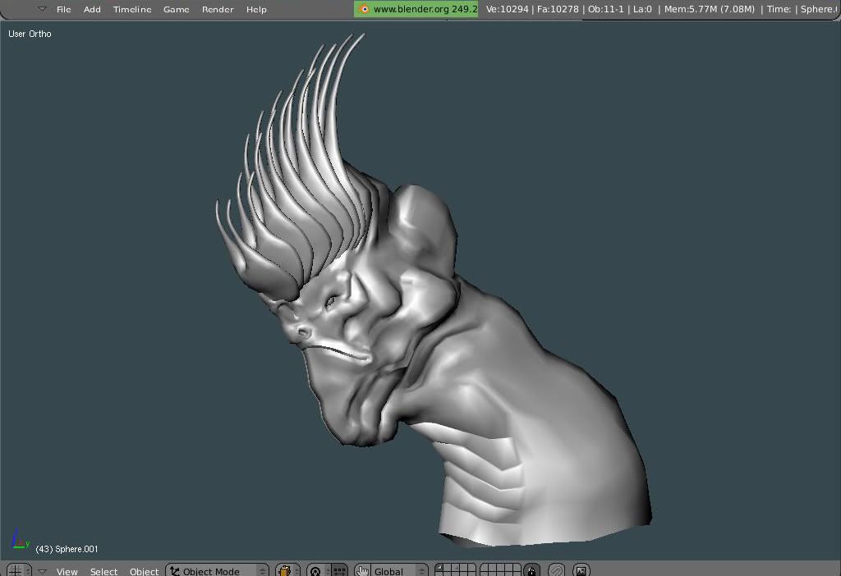This screenshot has height=576, width=841.
Task: Click the proportional edit icon
Action: [x=556, y=570]
